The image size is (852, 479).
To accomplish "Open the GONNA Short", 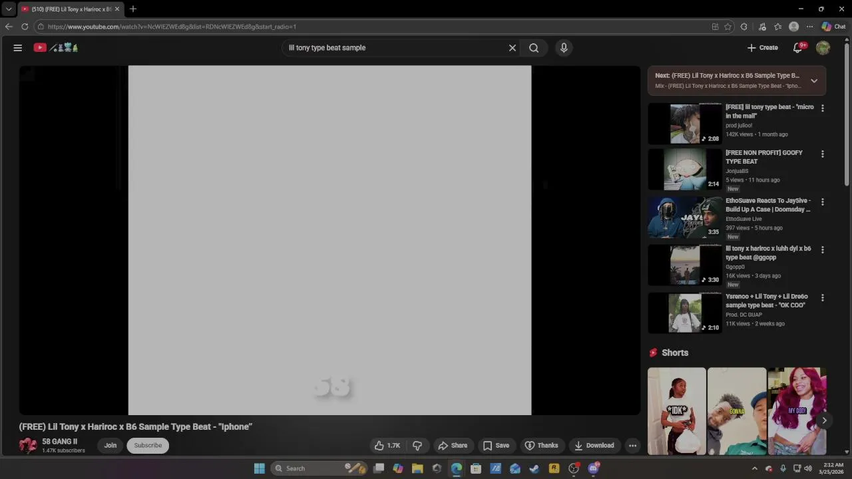I will [737, 411].
